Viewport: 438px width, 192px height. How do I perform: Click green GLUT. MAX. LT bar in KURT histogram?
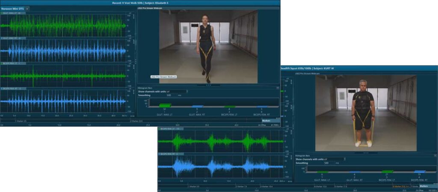click(323, 172)
